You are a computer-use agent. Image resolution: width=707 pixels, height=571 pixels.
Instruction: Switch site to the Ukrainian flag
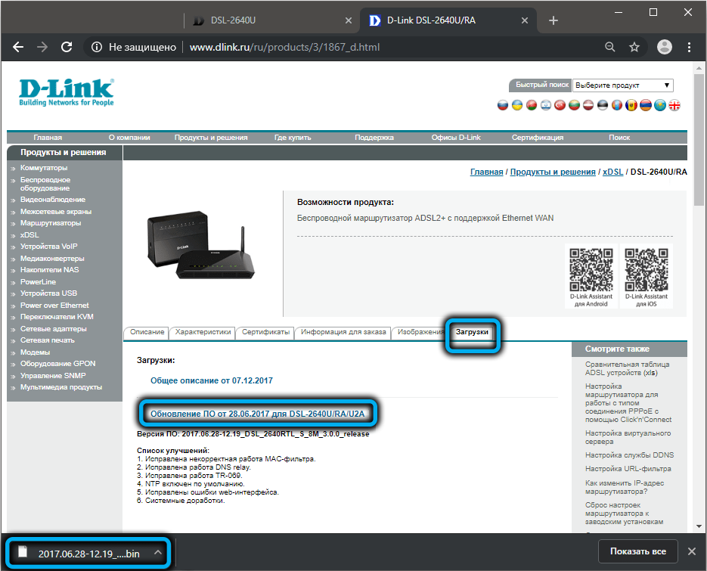pos(517,105)
